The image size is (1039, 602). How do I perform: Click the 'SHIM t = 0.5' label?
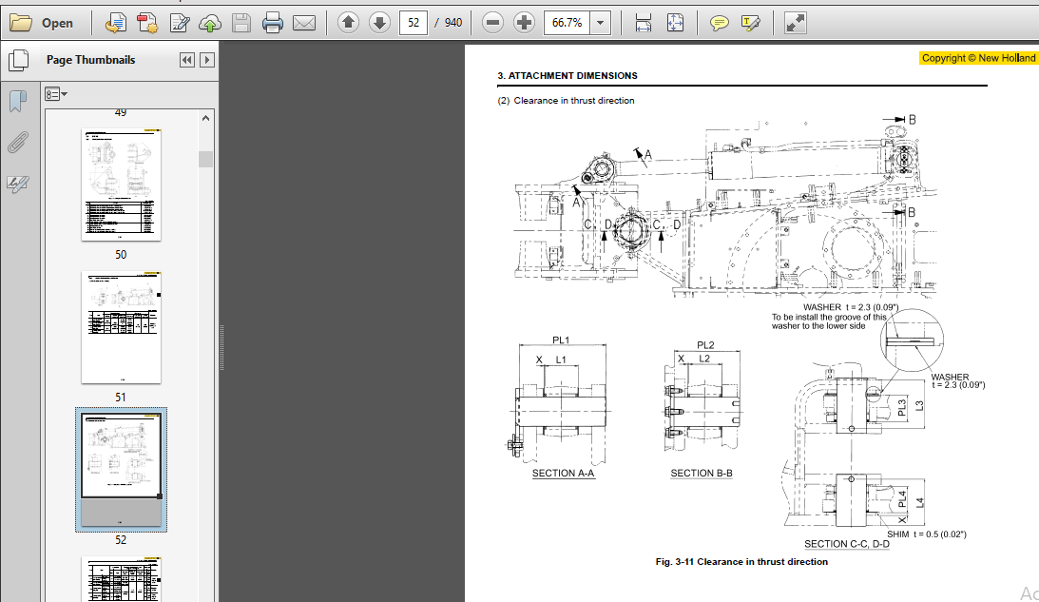(926, 534)
